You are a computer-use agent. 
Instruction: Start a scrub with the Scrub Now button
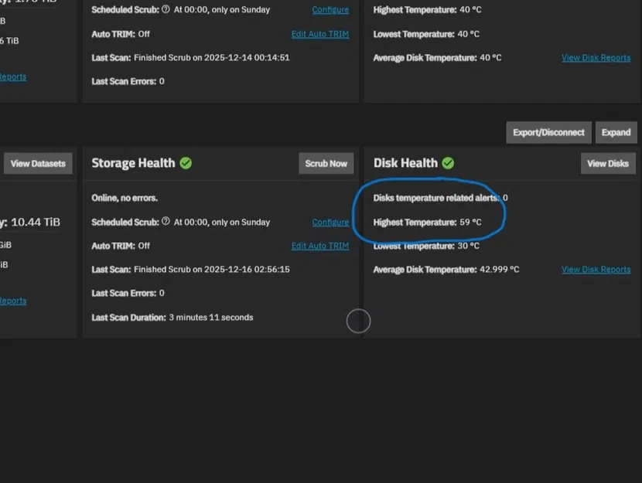click(326, 163)
